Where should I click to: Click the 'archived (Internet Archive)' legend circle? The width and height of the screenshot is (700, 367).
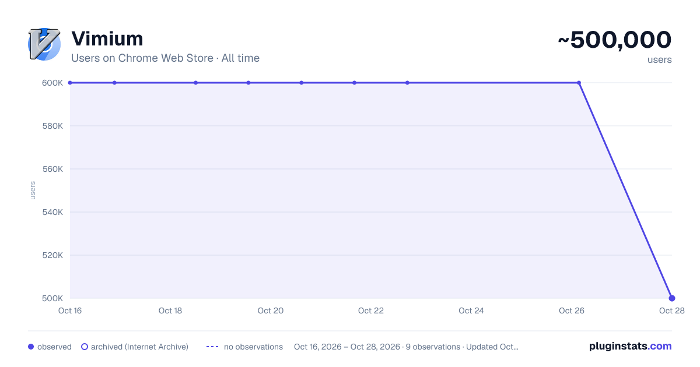(x=85, y=347)
